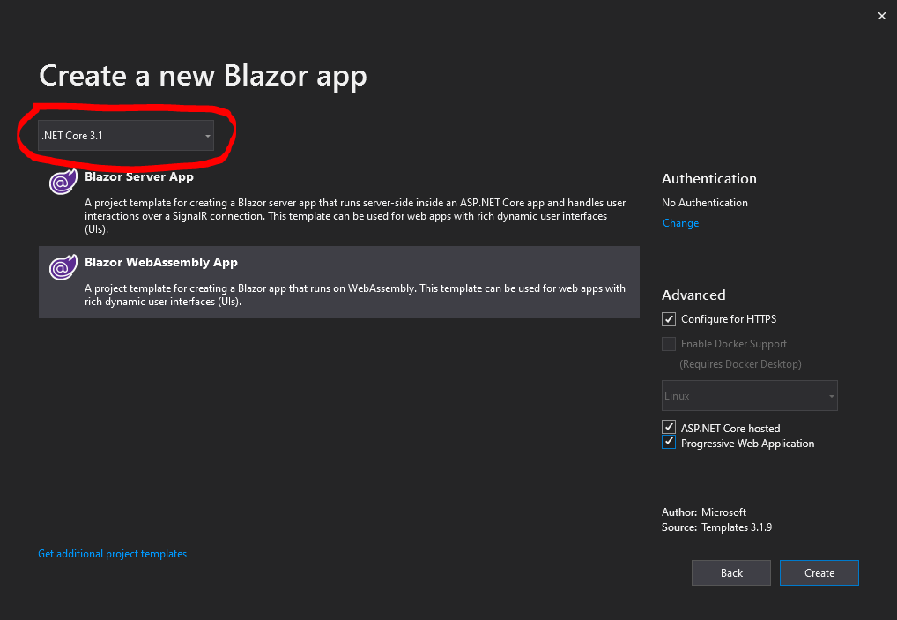The height and width of the screenshot is (620, 897).
Task: Open the .NET Core 3.1 framework dropdown
Action: 126,136
